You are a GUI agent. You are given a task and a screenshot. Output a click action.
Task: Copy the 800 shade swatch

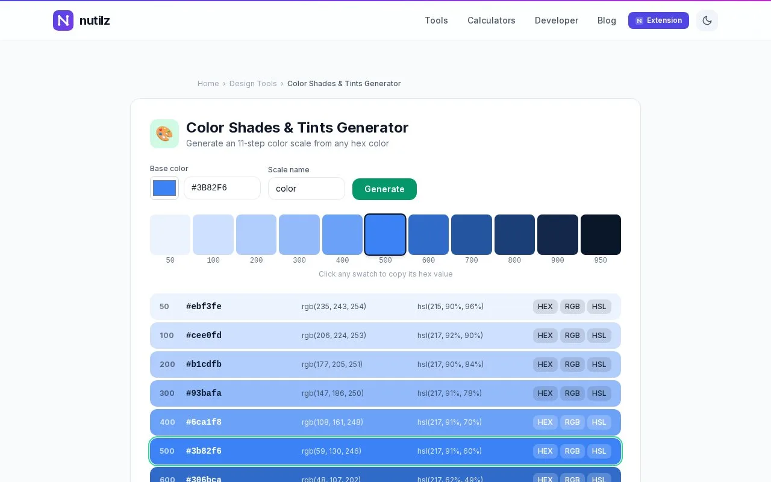tap(515, 234)
